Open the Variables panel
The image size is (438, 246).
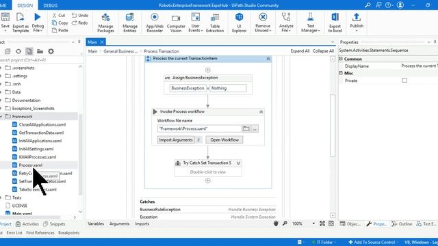pos(96,223)
